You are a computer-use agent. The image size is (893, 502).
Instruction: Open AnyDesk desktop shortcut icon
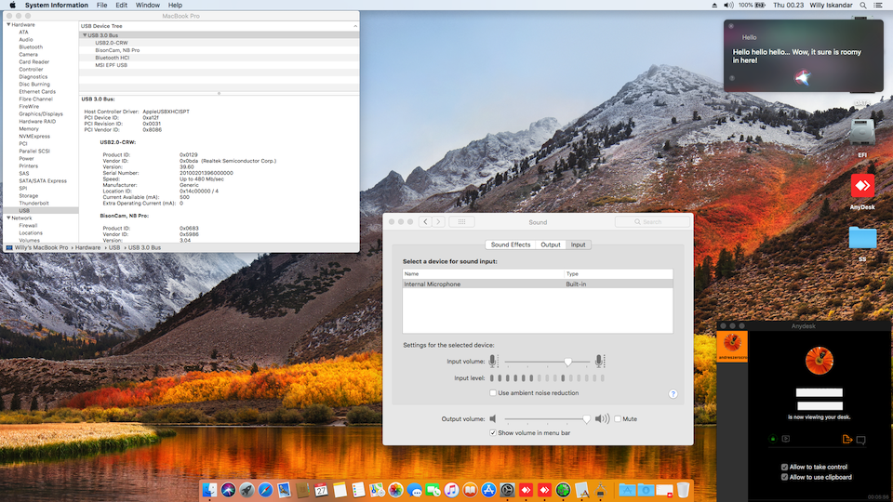pyautogui.click(x=862, y=186)
